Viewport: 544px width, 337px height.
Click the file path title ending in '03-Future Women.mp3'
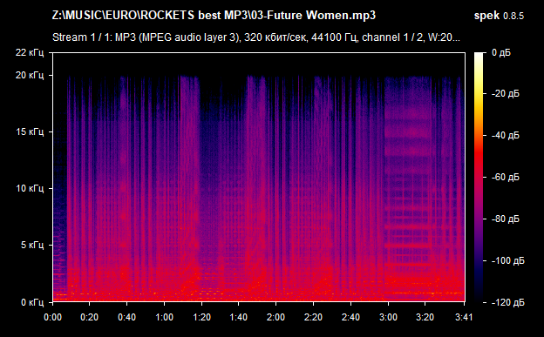[214, 16]
